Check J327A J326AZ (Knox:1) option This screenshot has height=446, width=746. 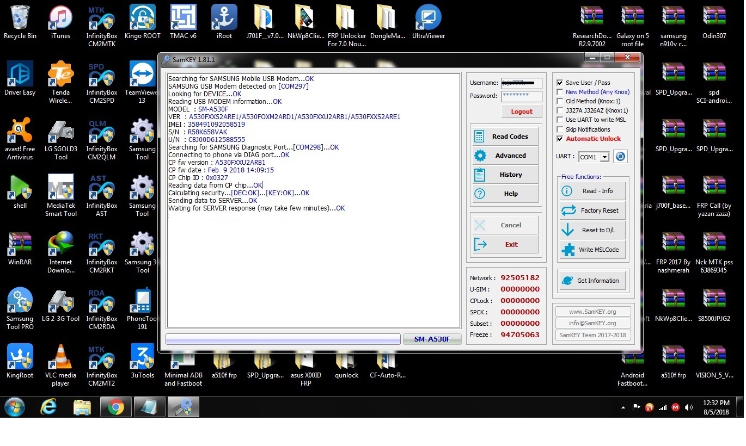coord(560,110)
